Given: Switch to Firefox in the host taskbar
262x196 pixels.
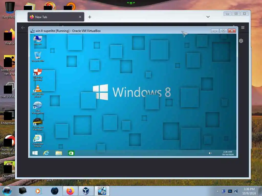Looking at the screenshot, I should click(x=70, y=191).
